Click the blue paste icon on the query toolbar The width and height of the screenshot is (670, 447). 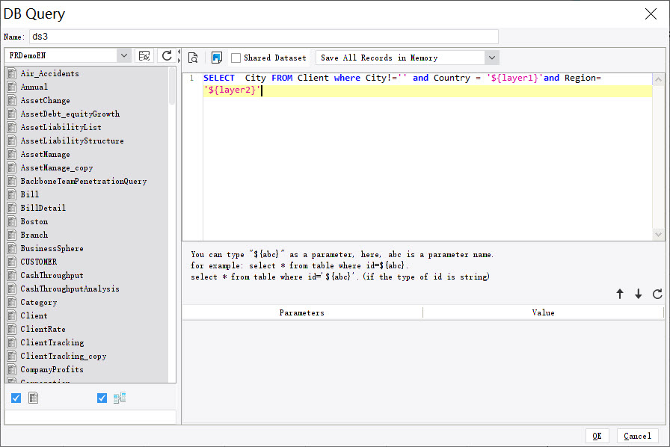(217, 58)
